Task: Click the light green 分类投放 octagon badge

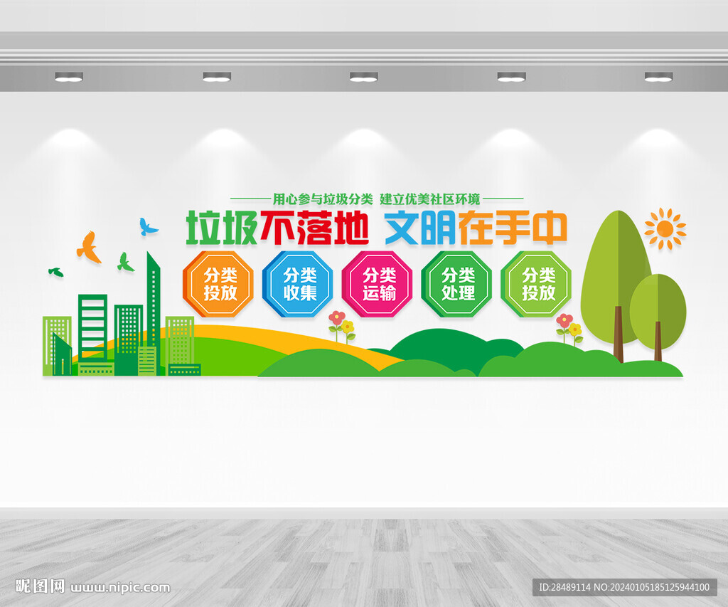Action: click(x=536, y=283)
